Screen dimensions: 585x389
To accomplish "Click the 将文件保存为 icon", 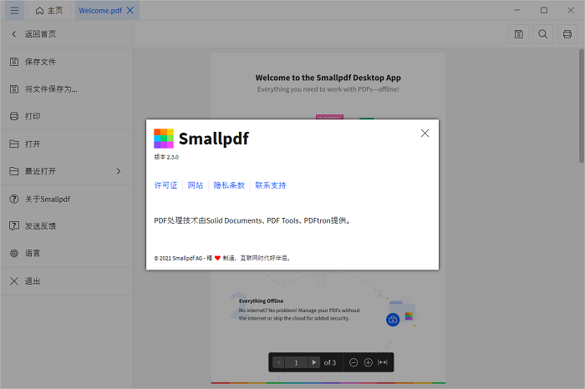I will point(14,89).
